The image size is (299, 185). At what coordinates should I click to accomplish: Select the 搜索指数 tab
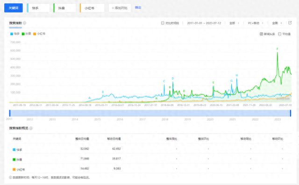[x=15, y=23]
